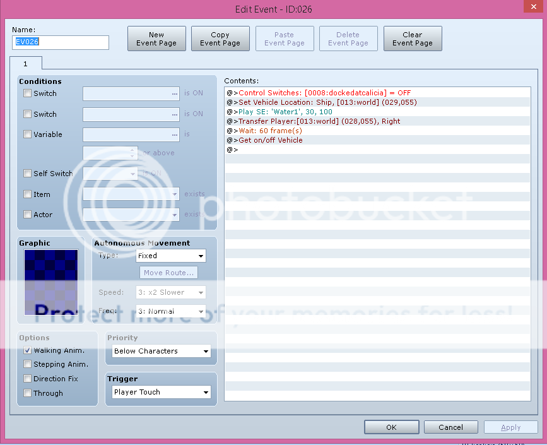Expand the Priority dropdown
Image resolution: width=547 pixels, height=445 pixels.
[x=162, y=351]
